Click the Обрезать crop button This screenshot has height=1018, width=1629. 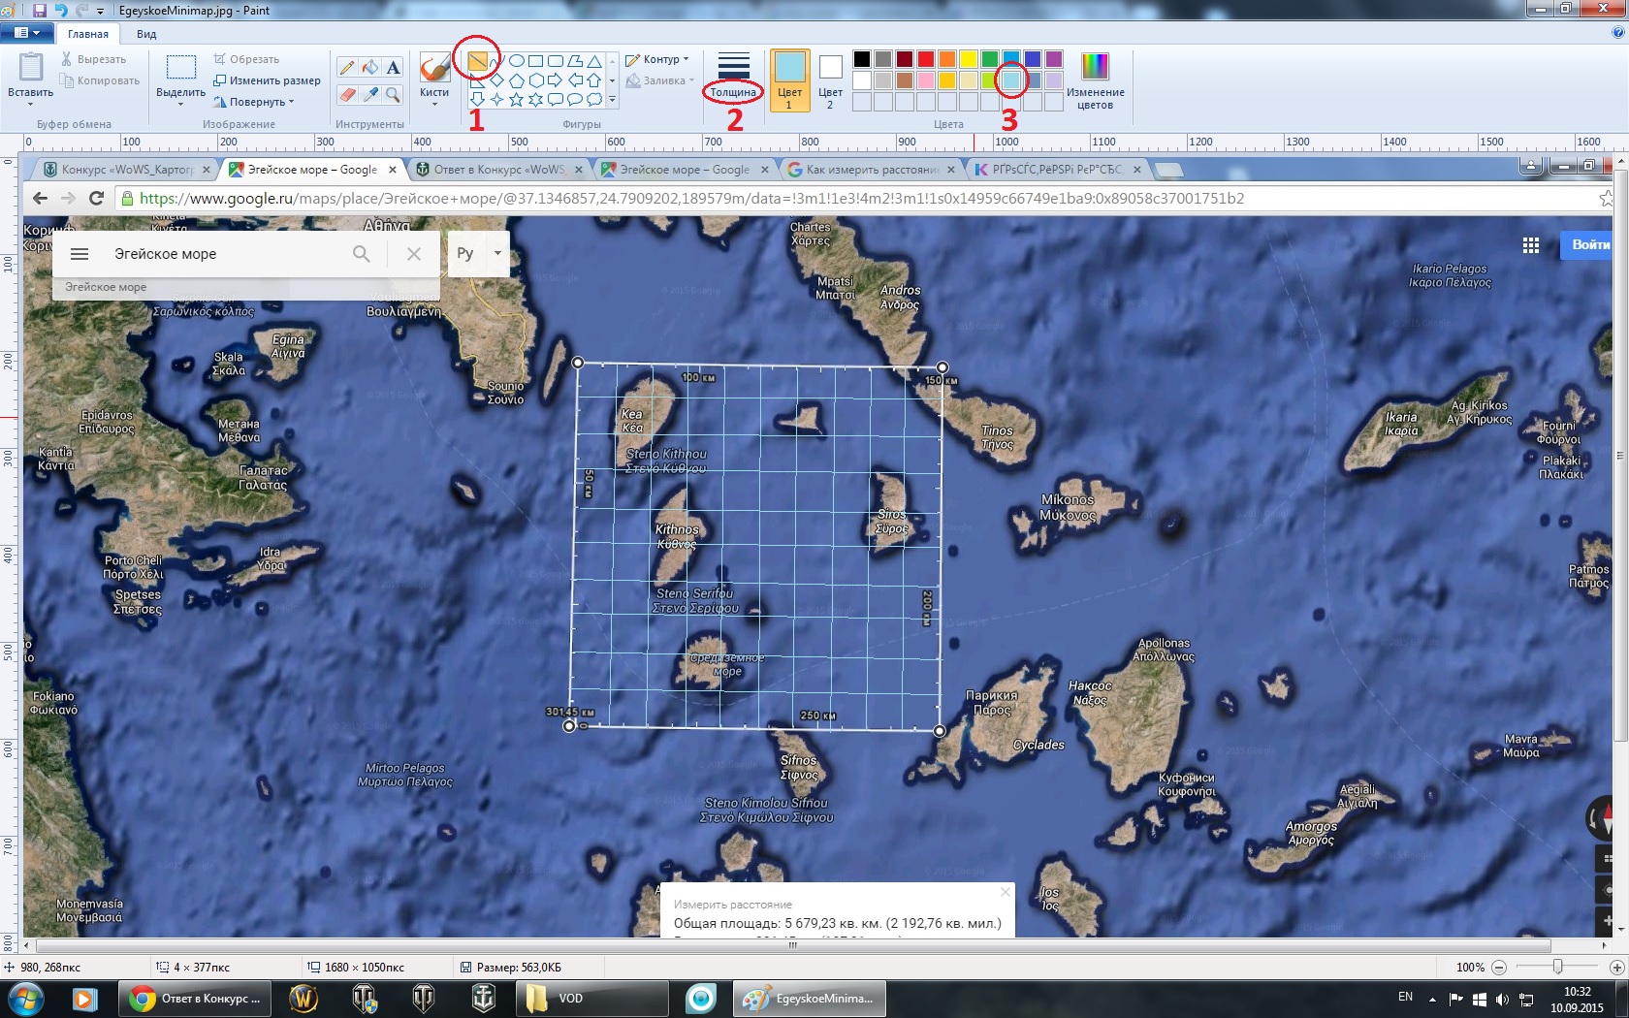[x=247, y=59]
